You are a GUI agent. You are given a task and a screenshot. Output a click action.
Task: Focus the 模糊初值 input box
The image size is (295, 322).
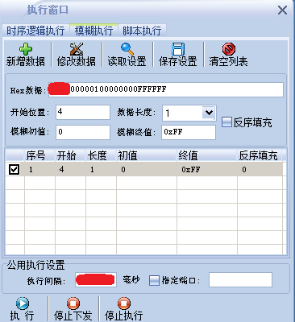click(x=83, y=132)
